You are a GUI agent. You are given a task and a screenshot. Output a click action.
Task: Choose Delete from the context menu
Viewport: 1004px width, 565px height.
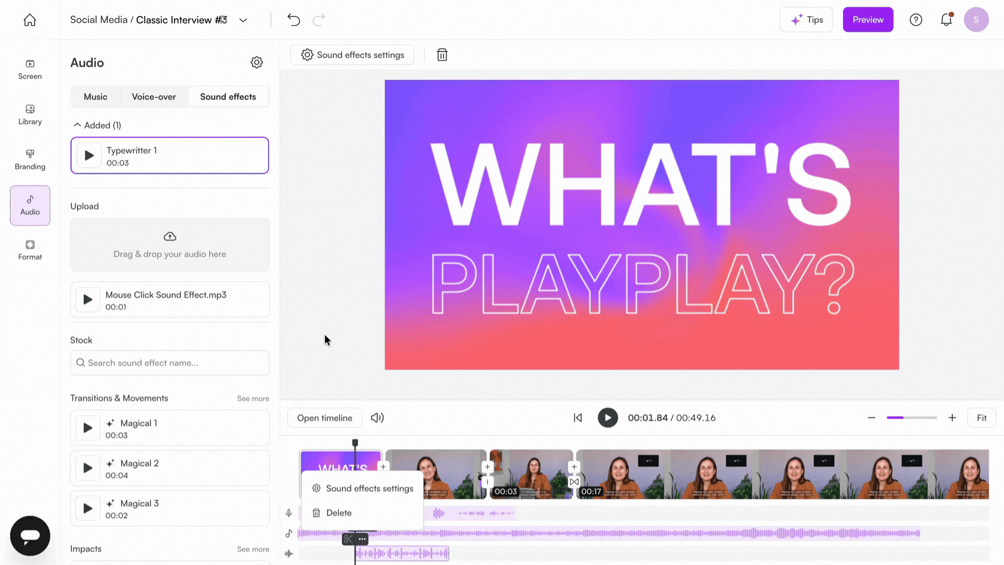[x=338, y=513]
